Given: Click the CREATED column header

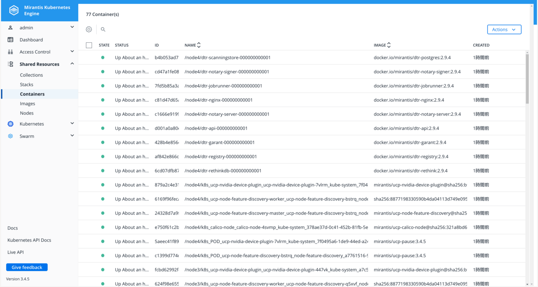Looking at the screenshot, I should click(x=481, y=45).
